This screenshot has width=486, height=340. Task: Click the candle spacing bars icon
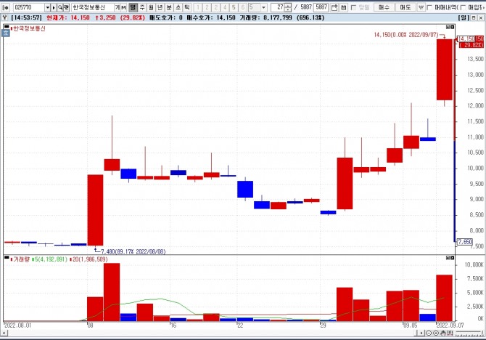pos(450,333)
